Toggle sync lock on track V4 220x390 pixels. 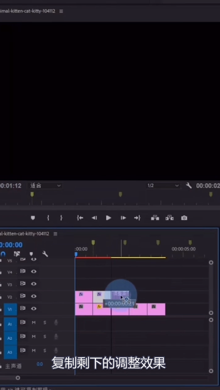coord(23,271)
